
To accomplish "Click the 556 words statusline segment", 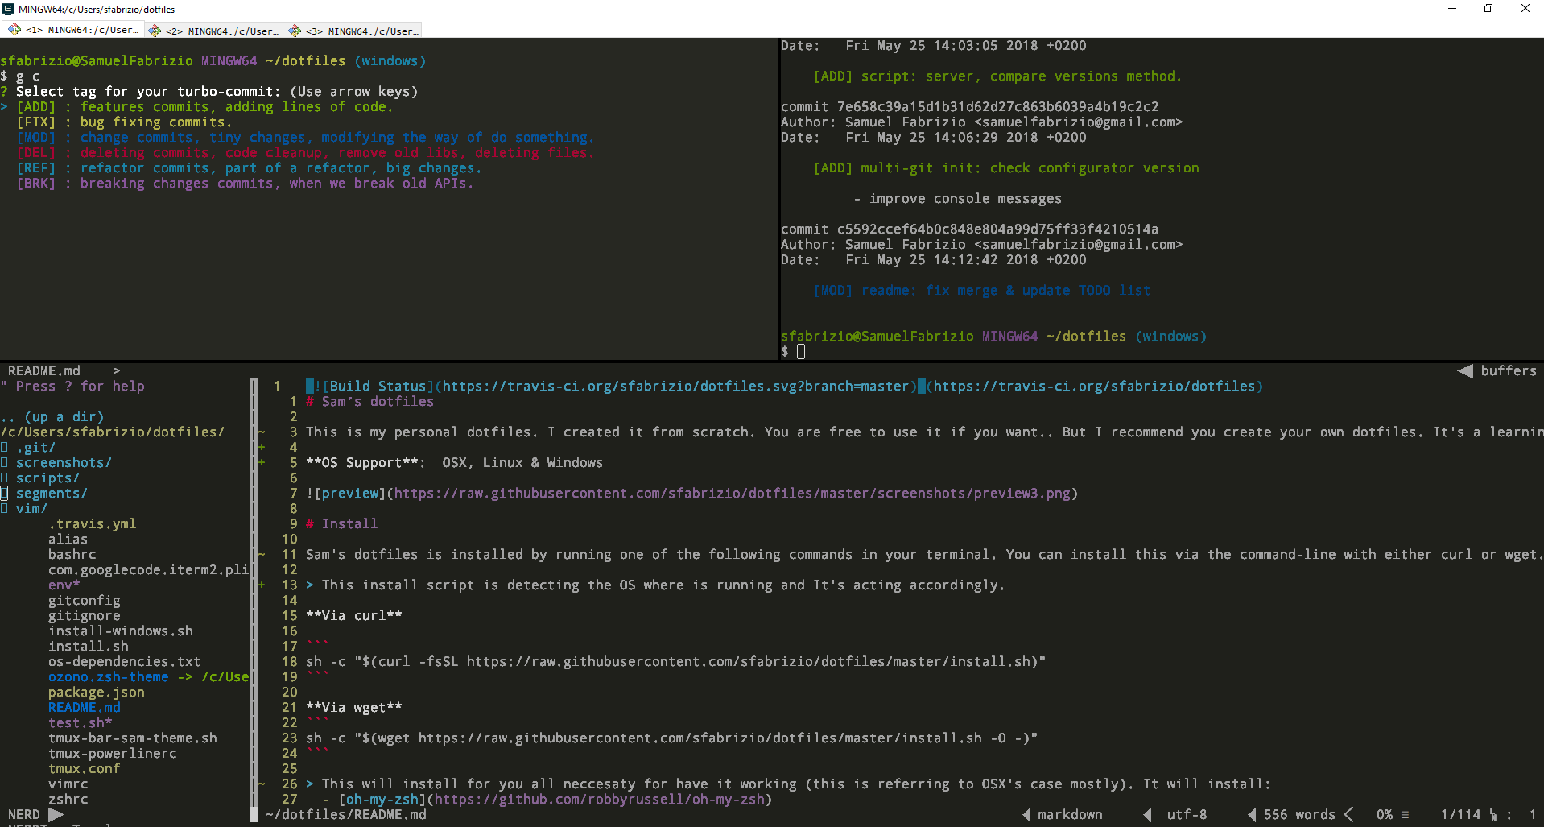I will pyautogui.click(x=1299, y=815).
